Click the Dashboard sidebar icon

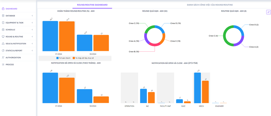[x=3, y=9]
